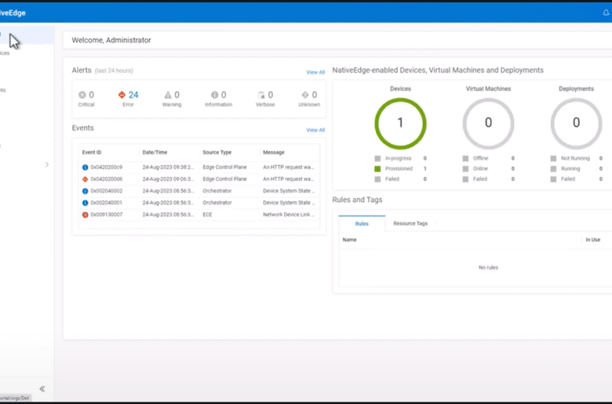Click the Critical alerts icon
Viewport: 612px width, 404px height.
coord(82,95)
